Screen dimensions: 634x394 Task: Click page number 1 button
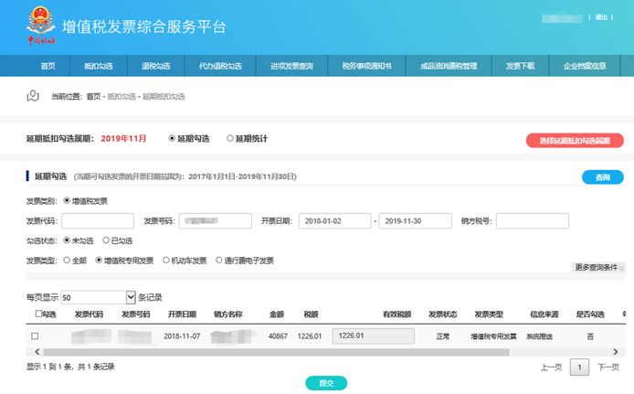579,367
